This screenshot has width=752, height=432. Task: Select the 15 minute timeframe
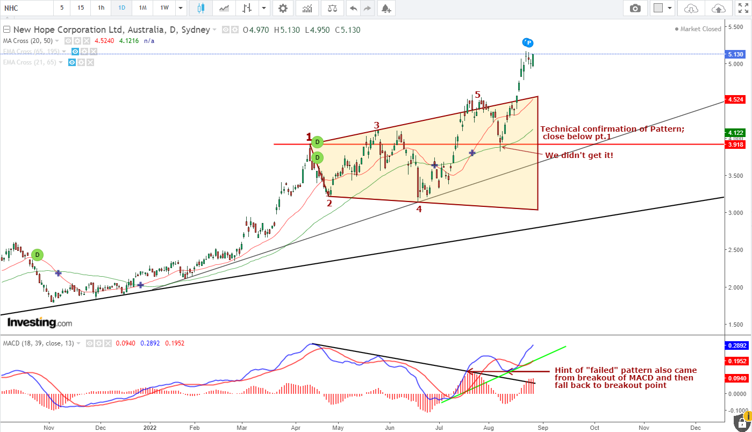tap(81, 8)
